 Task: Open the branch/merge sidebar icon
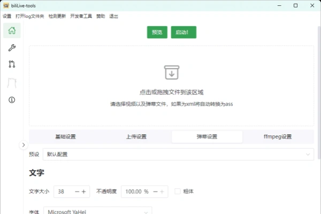click(x=12, y=64)
